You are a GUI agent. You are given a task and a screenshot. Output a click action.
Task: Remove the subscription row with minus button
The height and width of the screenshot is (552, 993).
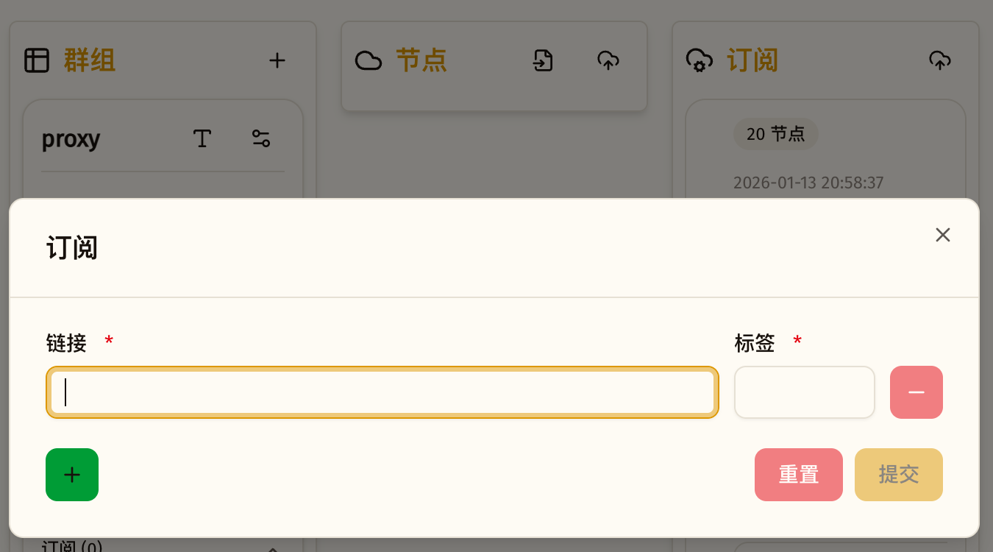coord(916,392)
